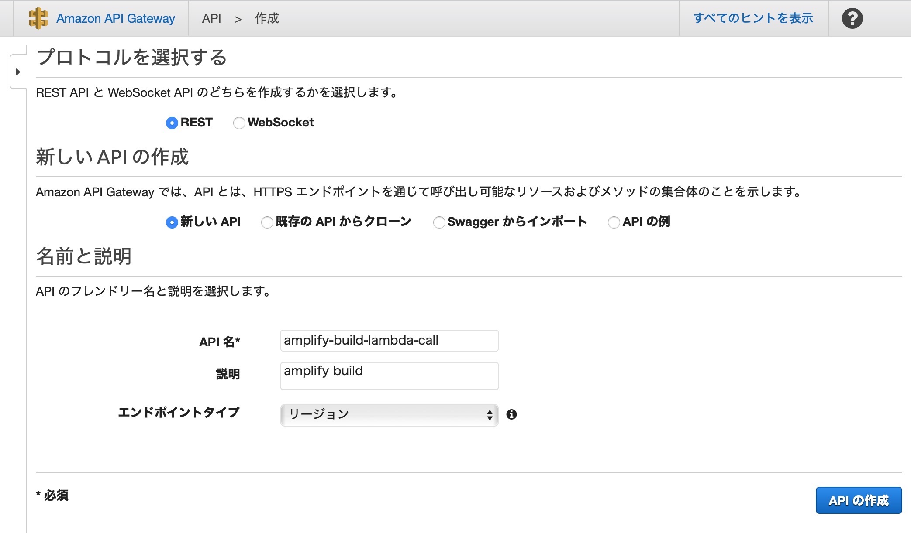
Task: Click the プロトコルを選択する heading
Action: point(132,58)
